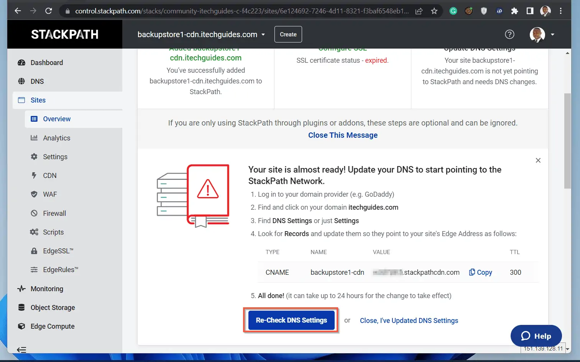
Task: Dismiss the DNS update panel with X
Action: 538,160
